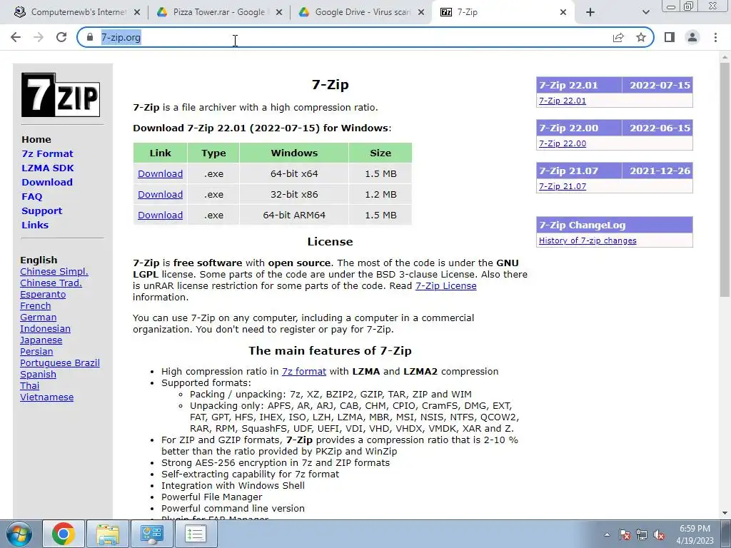Click the padlock site info icon

click(x=90, y=37)
